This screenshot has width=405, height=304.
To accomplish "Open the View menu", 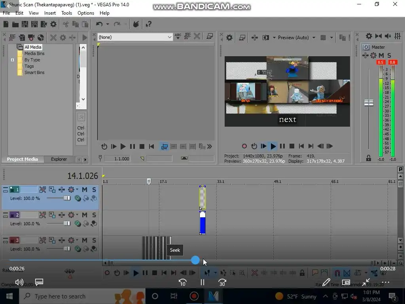I will pyautogui.click(x=34, y=13).
